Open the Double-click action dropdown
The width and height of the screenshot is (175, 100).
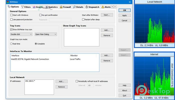coord(21,34)
